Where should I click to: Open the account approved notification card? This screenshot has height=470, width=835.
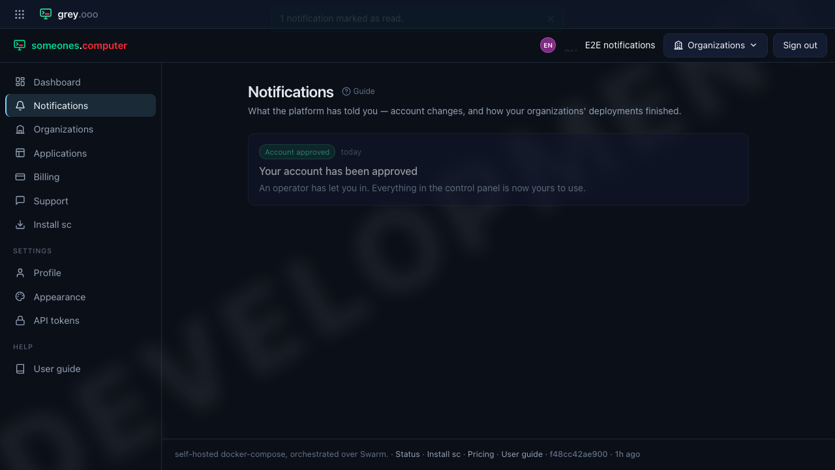[498, 169]
